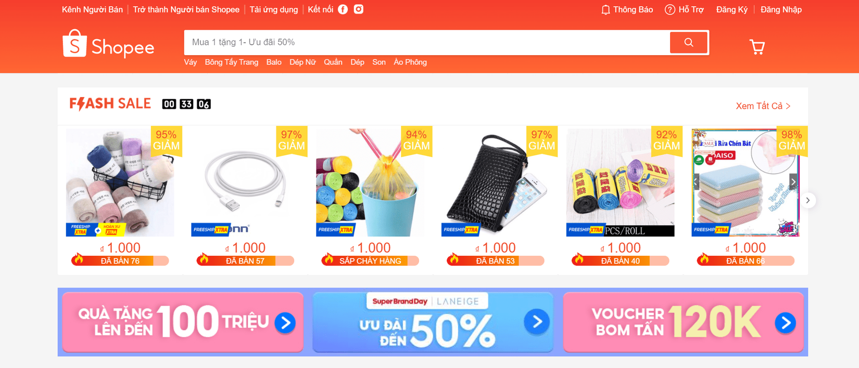Viewport: 859px width, 368px height.
Task: Focus the Mua 1 tặng 1 search field
Action: point(426,43)
